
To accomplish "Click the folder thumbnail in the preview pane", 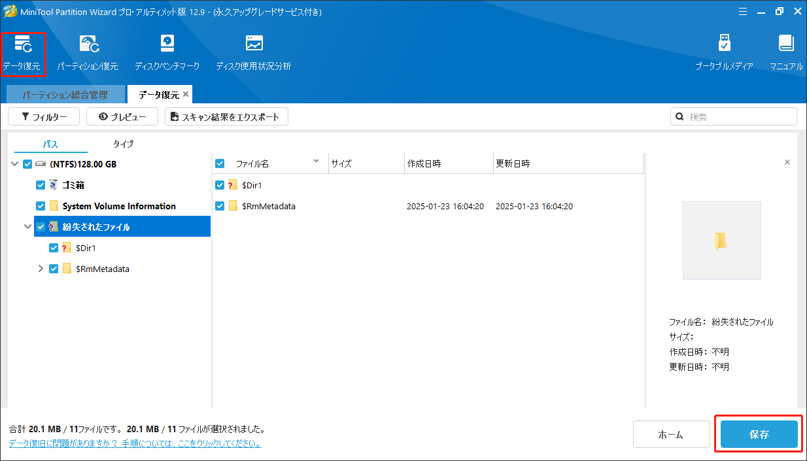I will (x=722, y=241).
